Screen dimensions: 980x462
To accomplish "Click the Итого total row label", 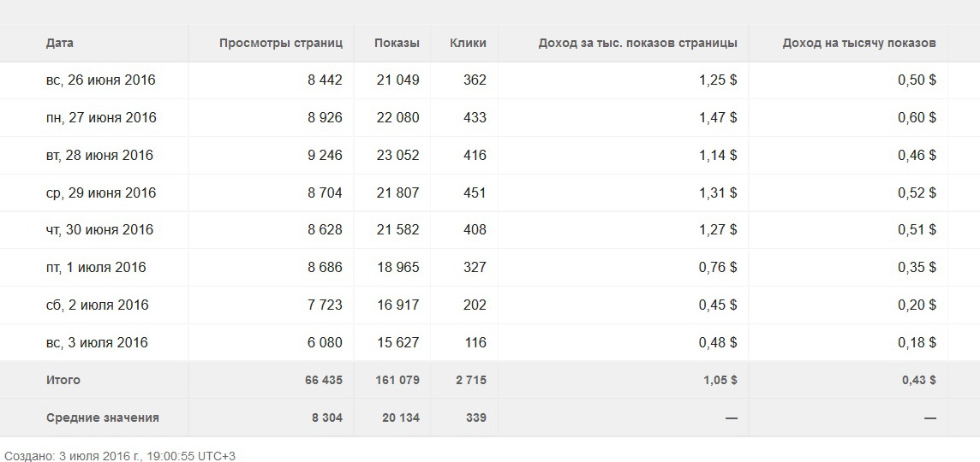I will point(63,380).
